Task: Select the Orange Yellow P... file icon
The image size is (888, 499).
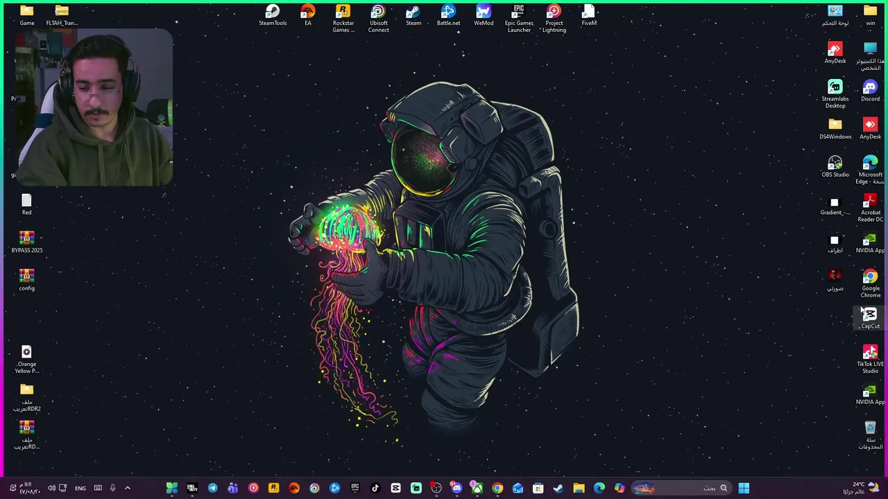Action: tap(26, 360)
